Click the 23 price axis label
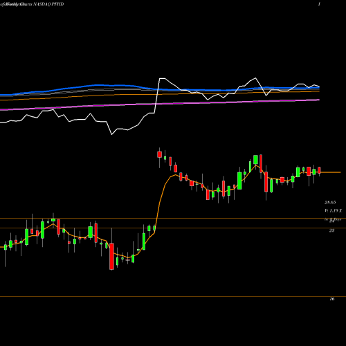 point(331,230)
